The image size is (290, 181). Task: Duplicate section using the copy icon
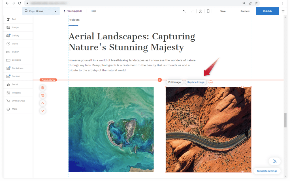pos(42,95)
